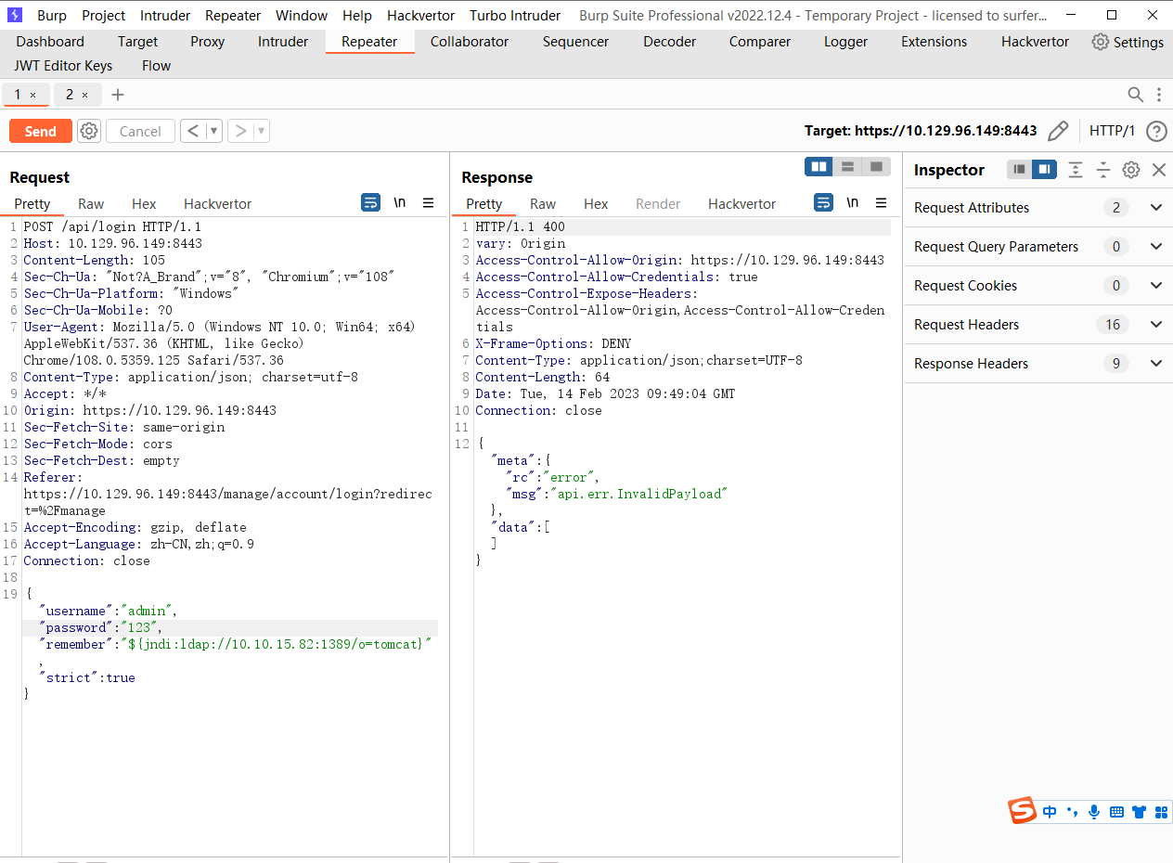Switch Inspector to left layout icon
The image size is (1173, 863).
(x=1020, y=169)
